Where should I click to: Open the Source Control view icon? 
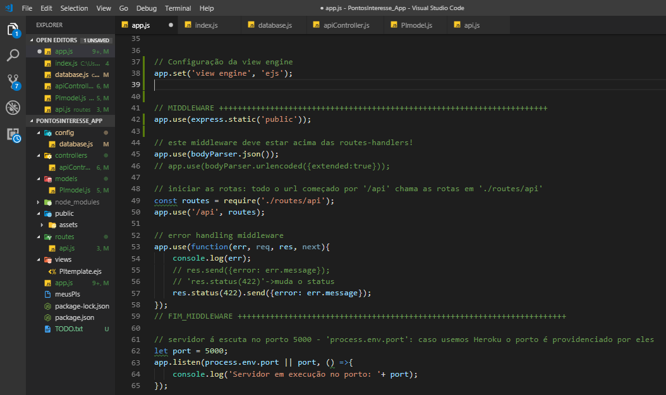click(13, 81)
